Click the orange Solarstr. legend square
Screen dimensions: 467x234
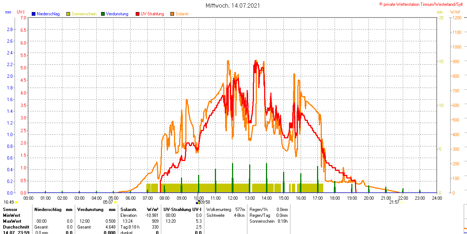(172, 14)
